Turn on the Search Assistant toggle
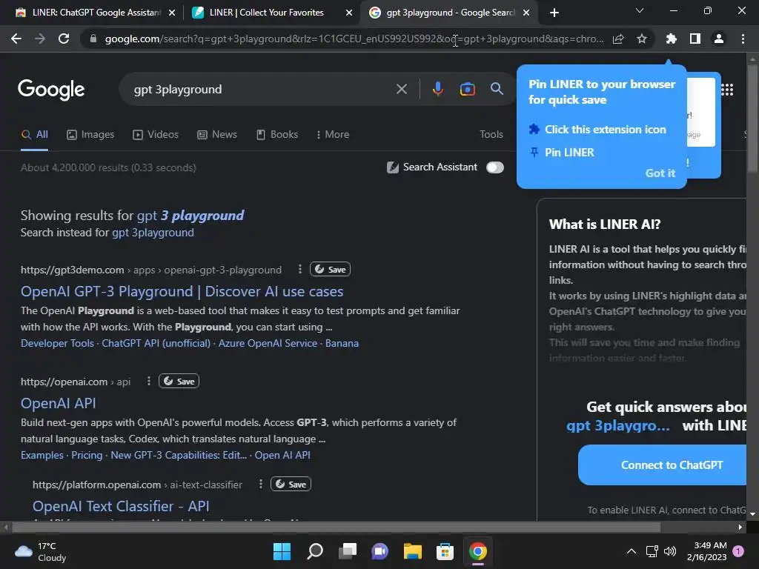This screenshot has width=759, height=569. tap(494, 167)
